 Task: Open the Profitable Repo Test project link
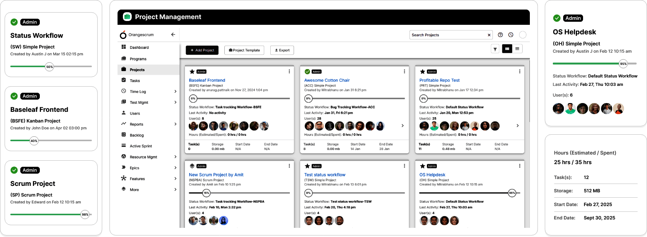(440, 80)
